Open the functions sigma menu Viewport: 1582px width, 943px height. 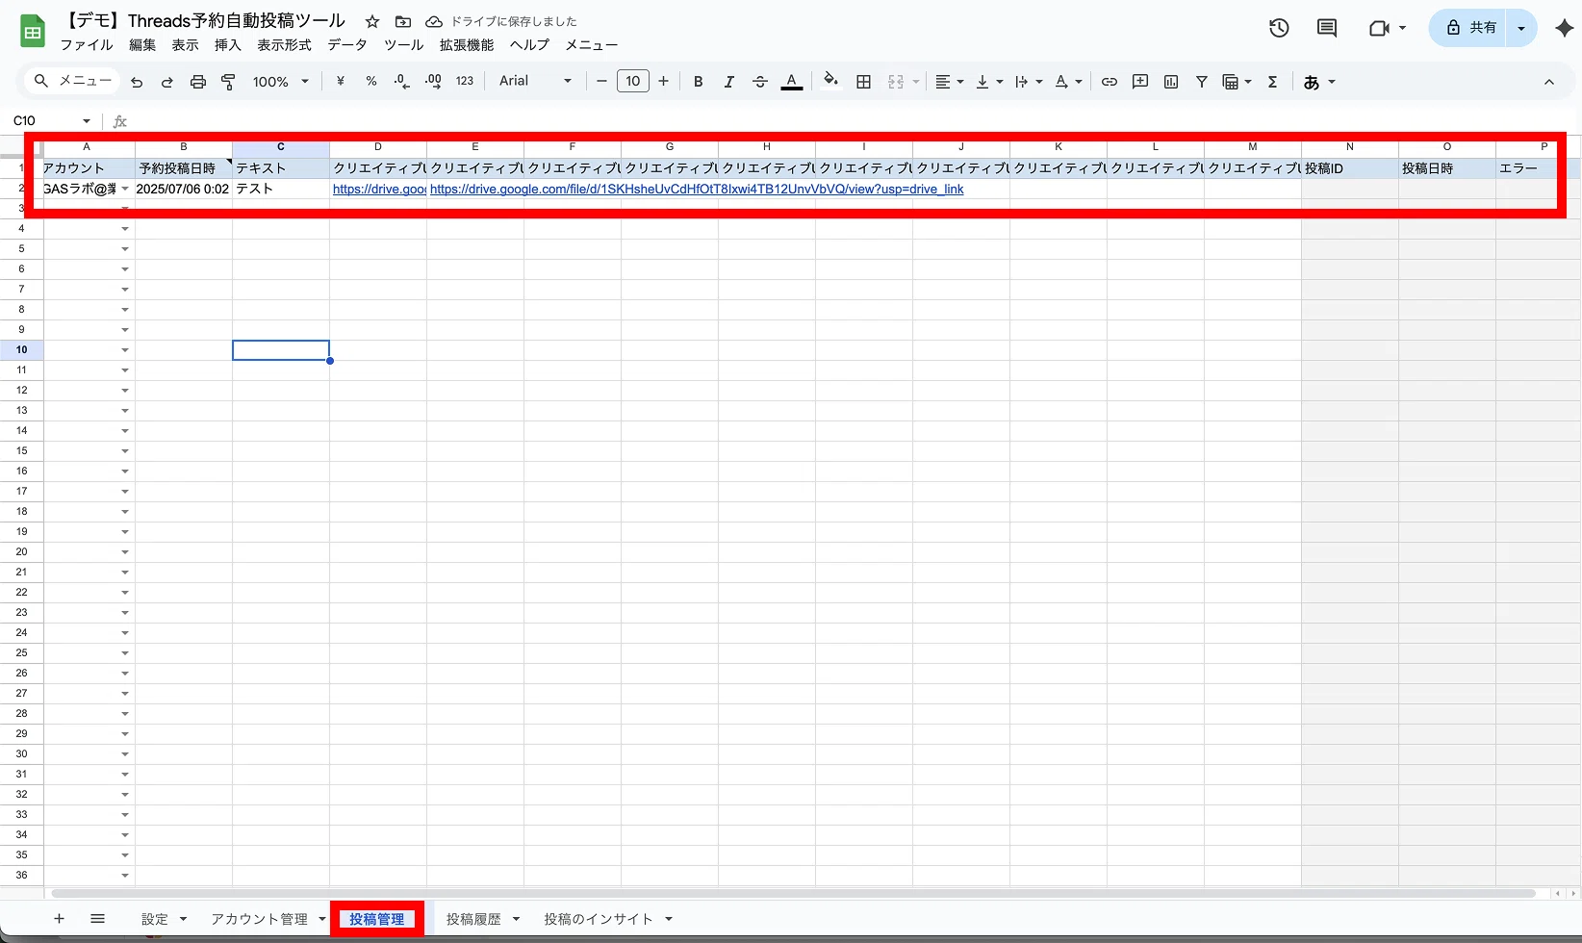tap(1273, 82)
